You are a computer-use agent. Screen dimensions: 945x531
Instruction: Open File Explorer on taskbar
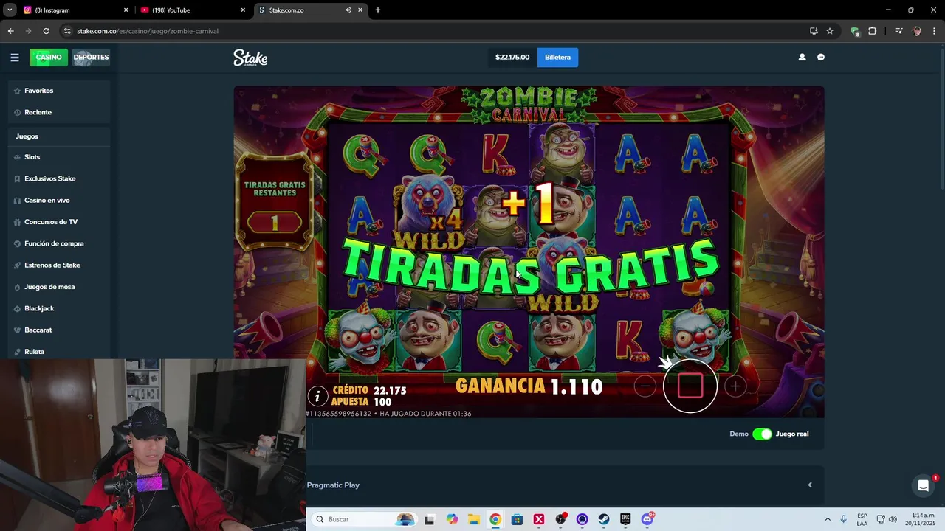[x=473, y=519]
